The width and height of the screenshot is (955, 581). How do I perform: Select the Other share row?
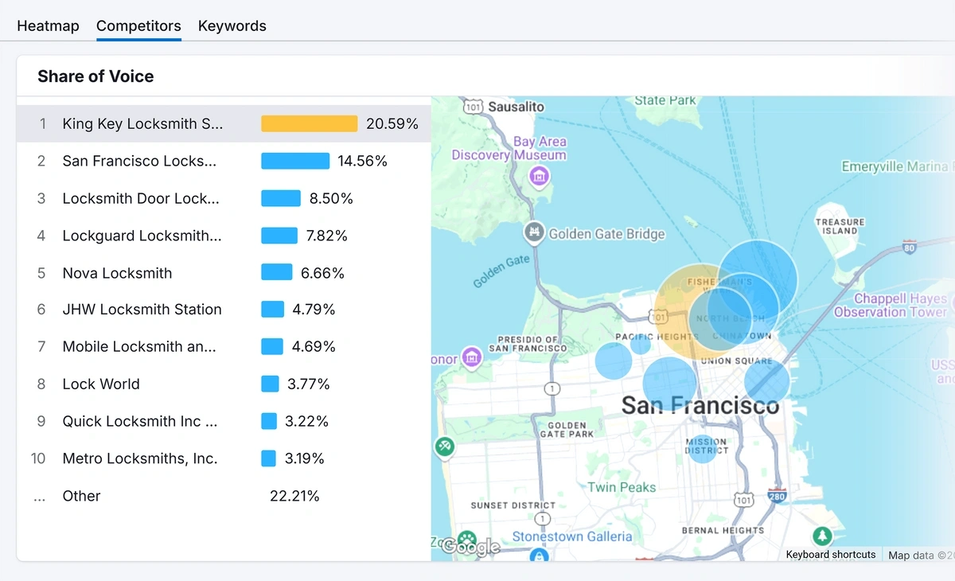(x=224, y=496)
